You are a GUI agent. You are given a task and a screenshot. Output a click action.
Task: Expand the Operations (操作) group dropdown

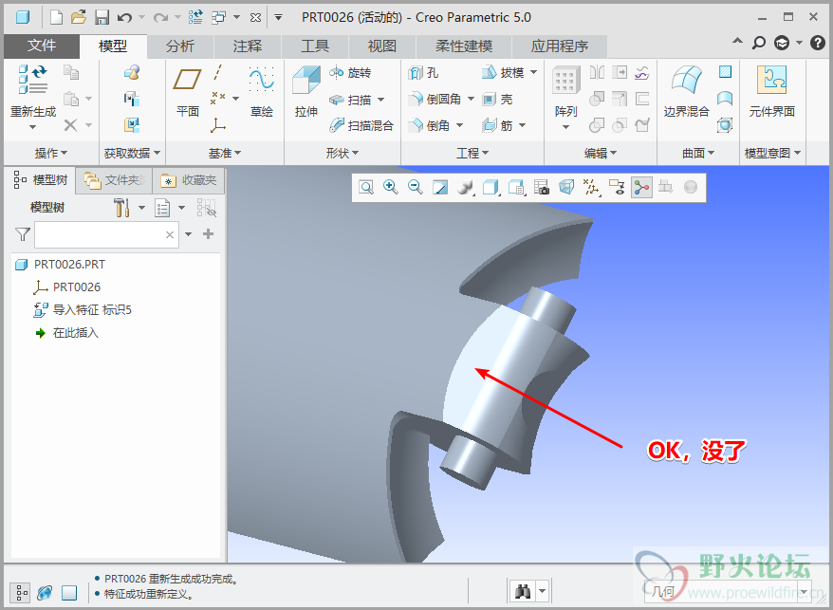51,153
